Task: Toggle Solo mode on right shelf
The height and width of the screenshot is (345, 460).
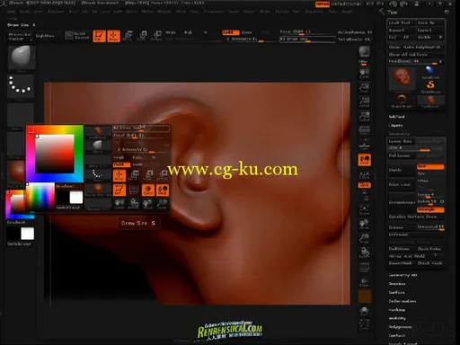Action: [x=364, y=311]
